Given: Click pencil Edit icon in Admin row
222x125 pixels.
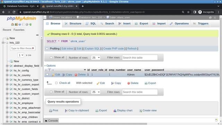Looking at the screenshot, I should 53,75.
